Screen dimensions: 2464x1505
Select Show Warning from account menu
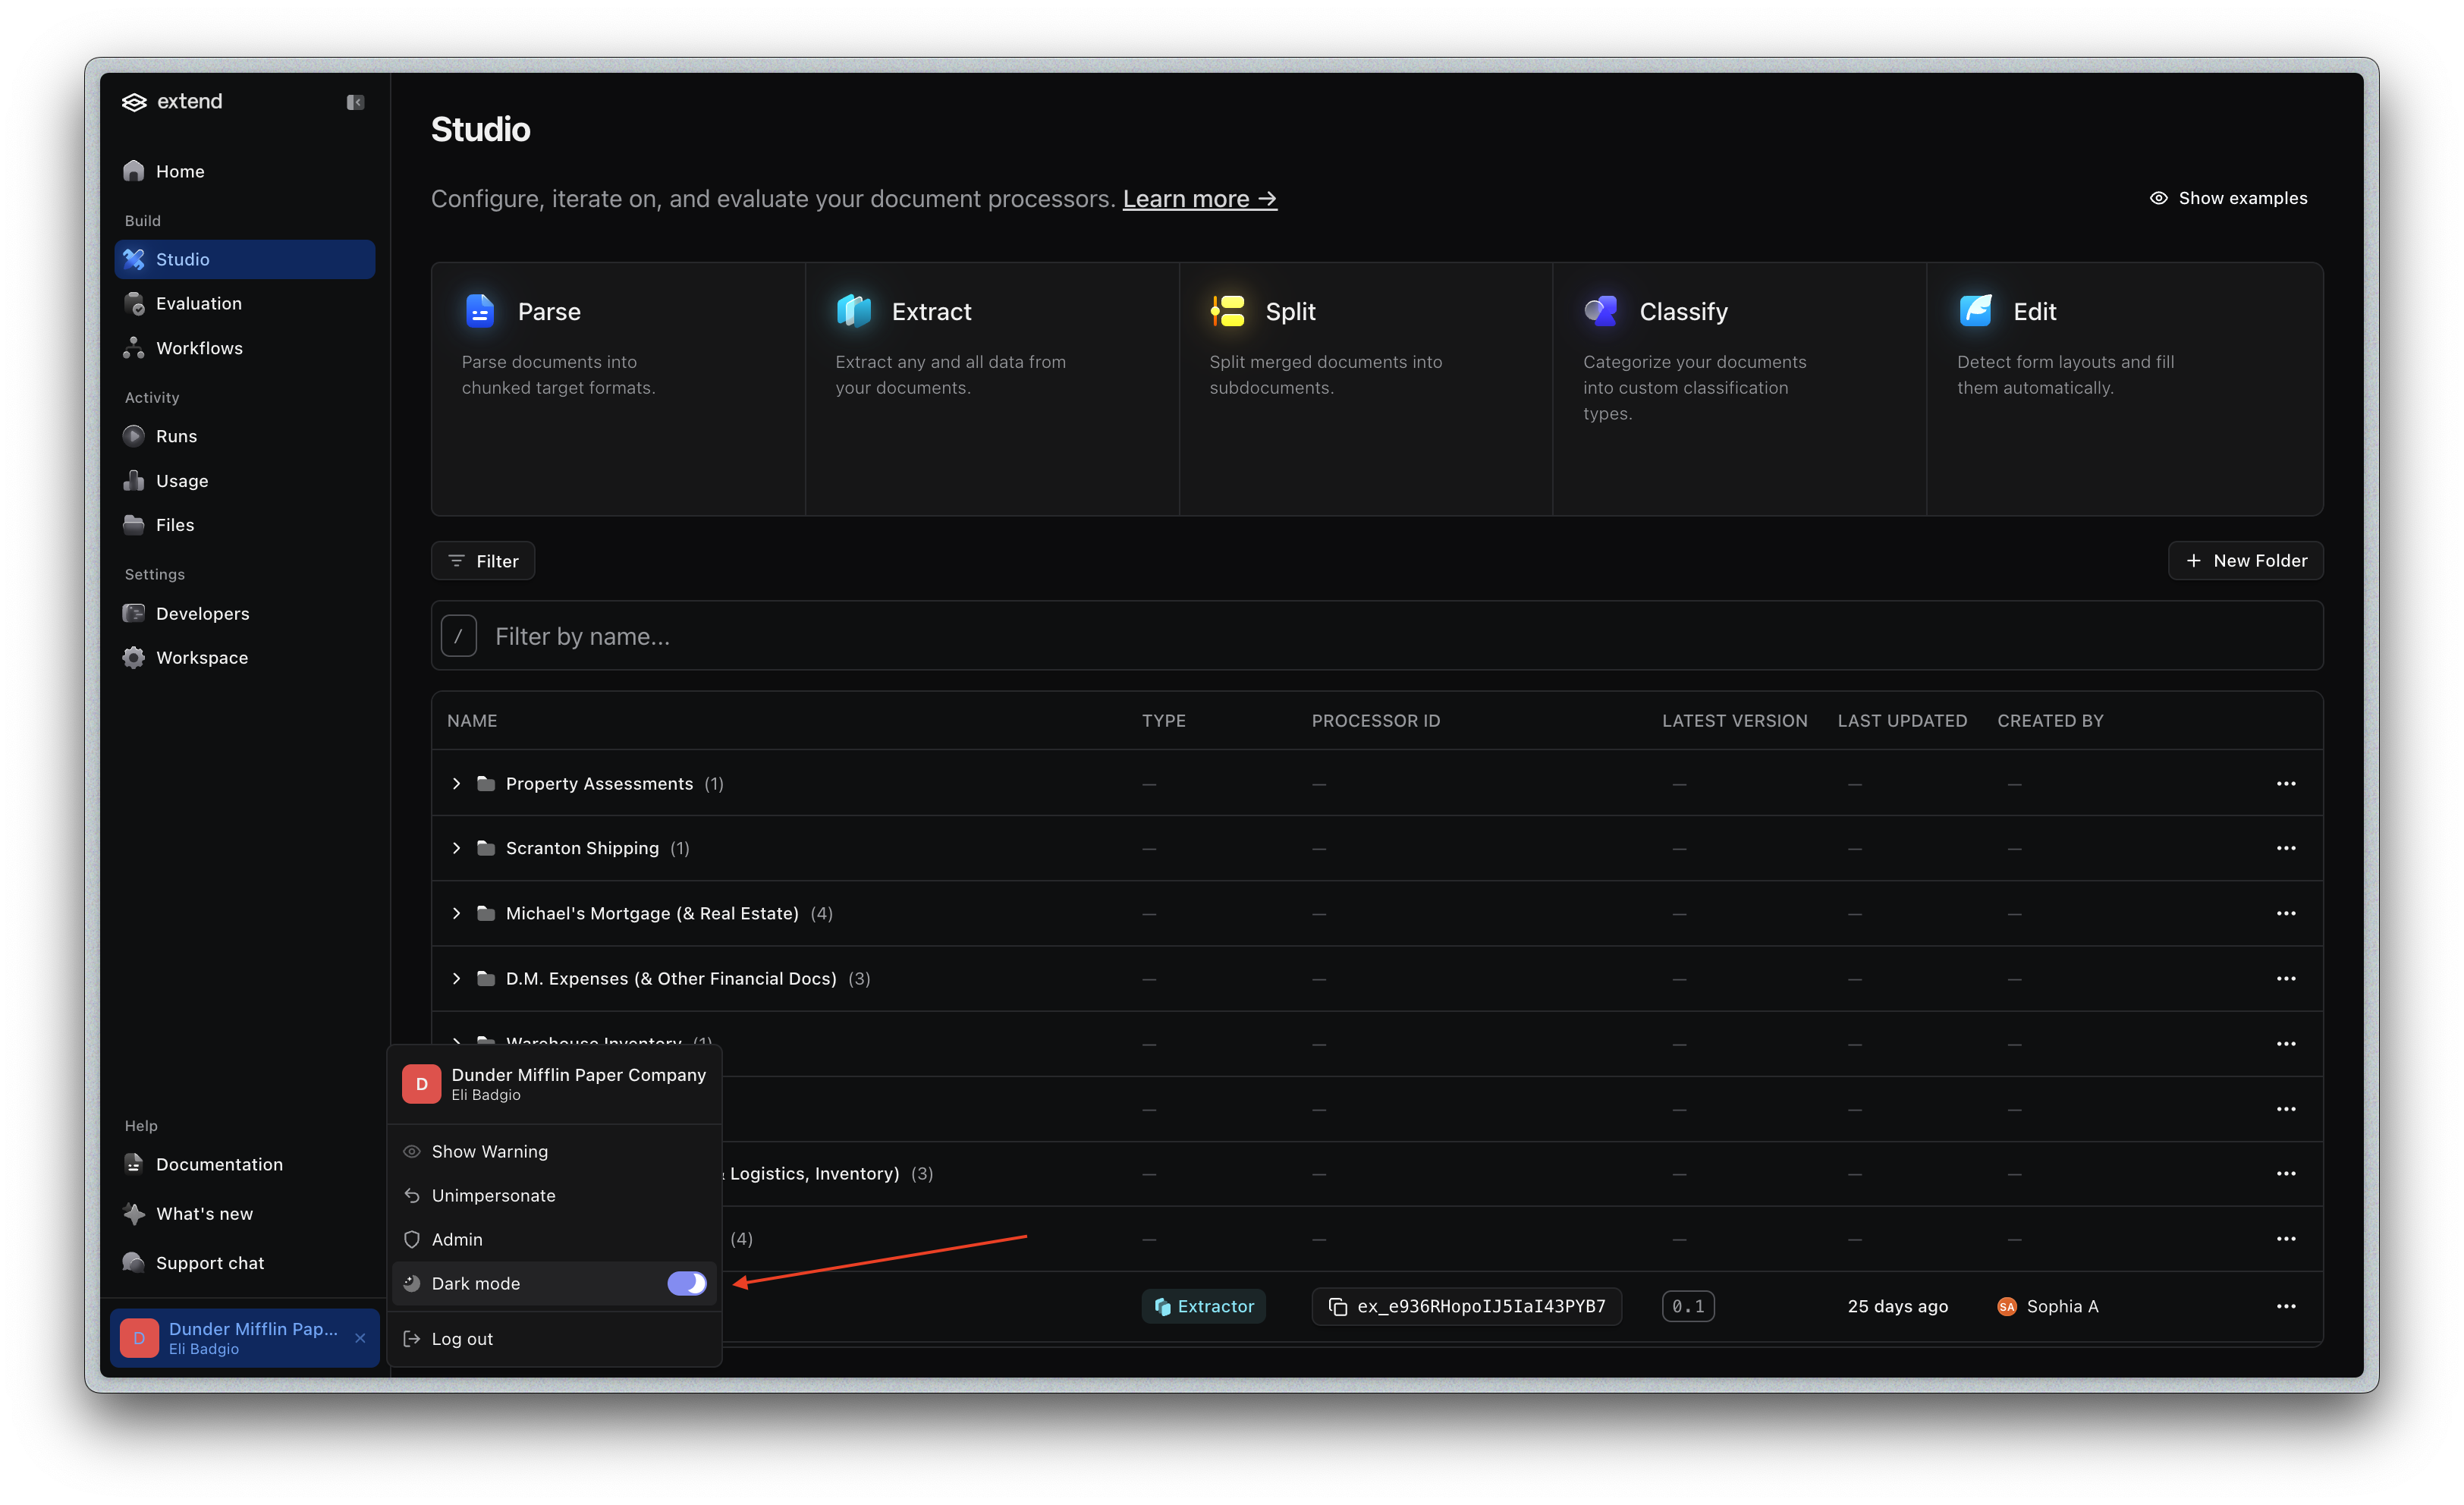pos(555,1152)
